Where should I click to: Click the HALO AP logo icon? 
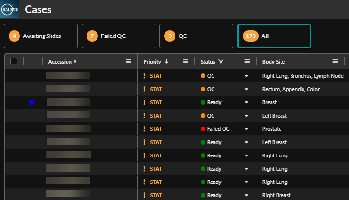[10, 9]
